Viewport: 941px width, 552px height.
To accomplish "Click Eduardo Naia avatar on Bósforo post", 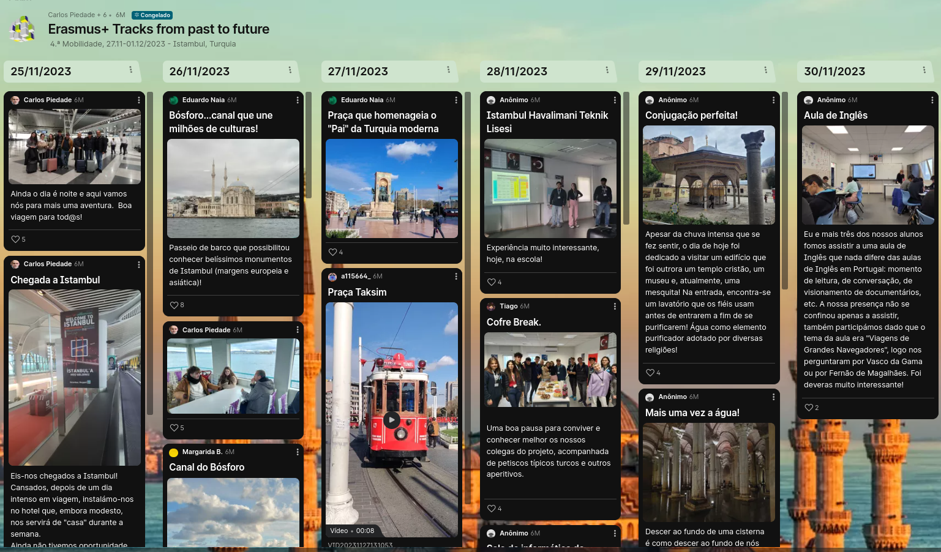I will [173, 100].
